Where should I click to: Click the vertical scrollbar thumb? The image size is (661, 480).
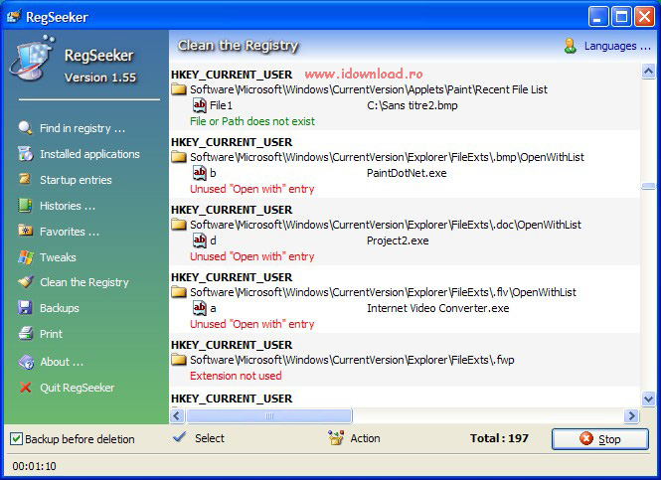point(648,186)
